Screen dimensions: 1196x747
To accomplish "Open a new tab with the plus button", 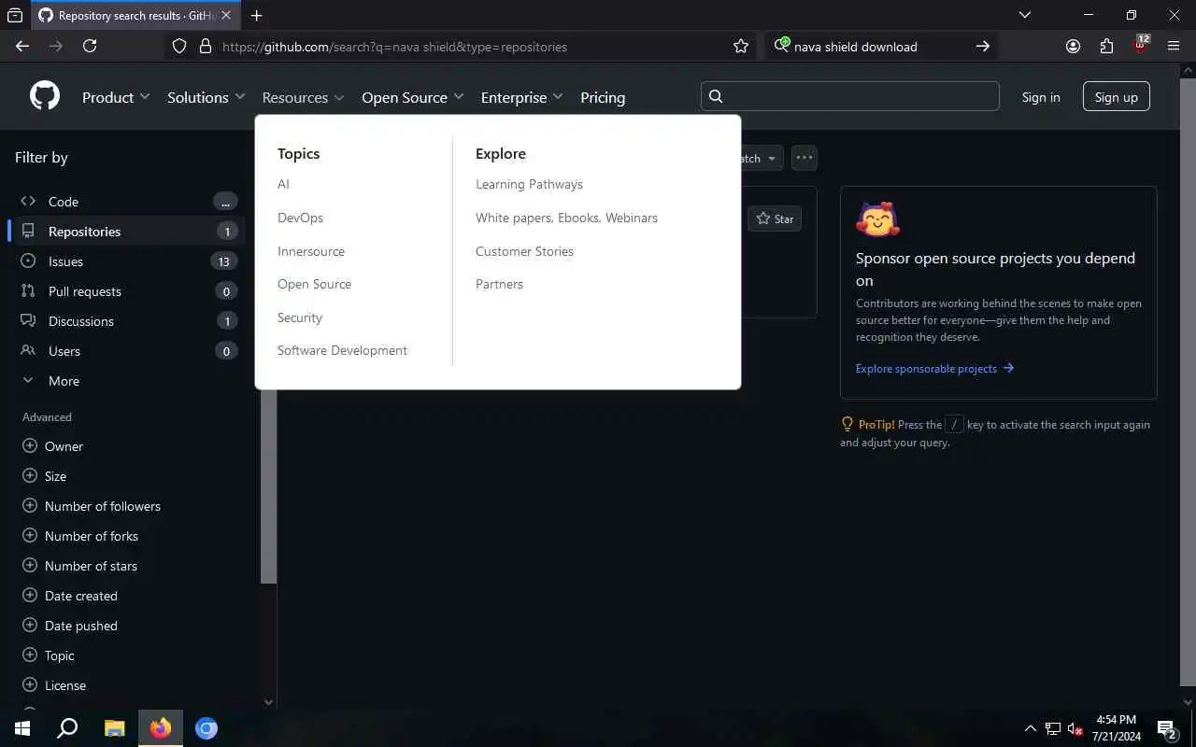I will coord(256,15).
